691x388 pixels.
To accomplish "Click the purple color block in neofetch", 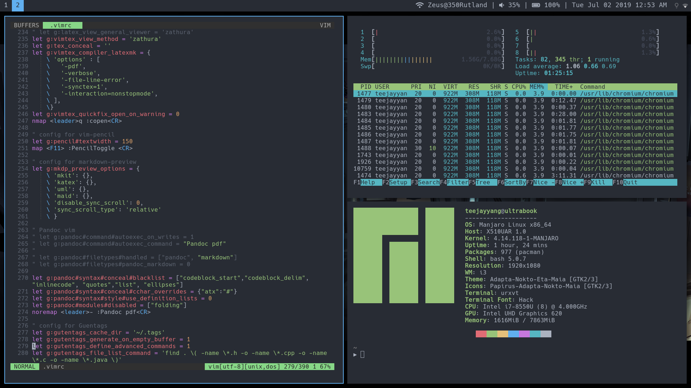I will [x=524, y=334].
